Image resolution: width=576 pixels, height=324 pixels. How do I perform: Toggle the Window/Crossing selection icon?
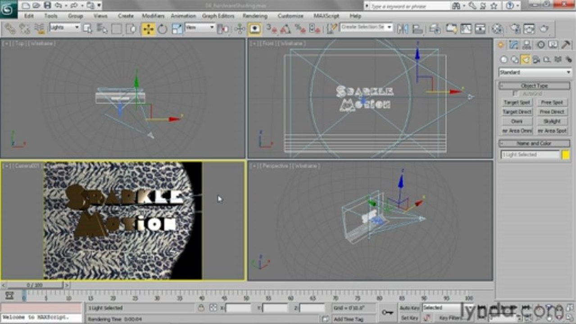tap(131, 28)
